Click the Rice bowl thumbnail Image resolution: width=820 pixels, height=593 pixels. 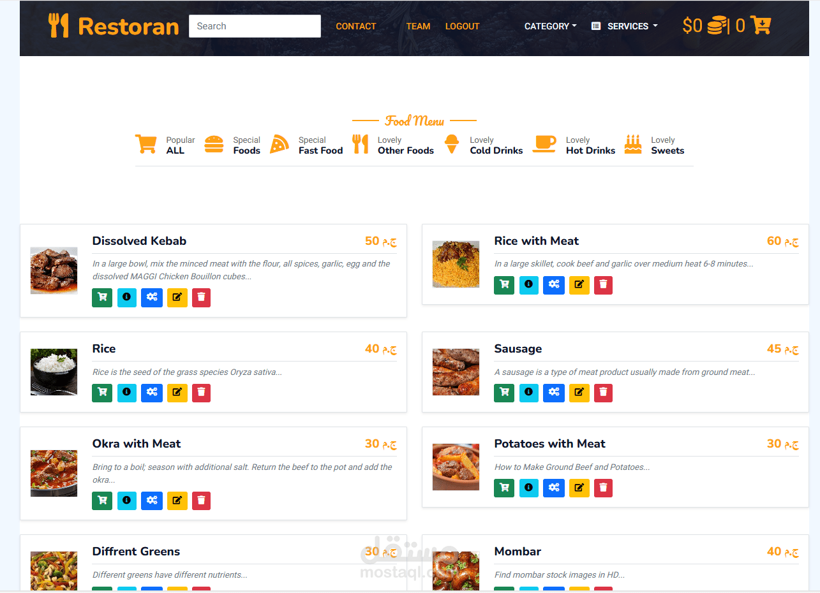pyautogui.click(x=54, y=372)
